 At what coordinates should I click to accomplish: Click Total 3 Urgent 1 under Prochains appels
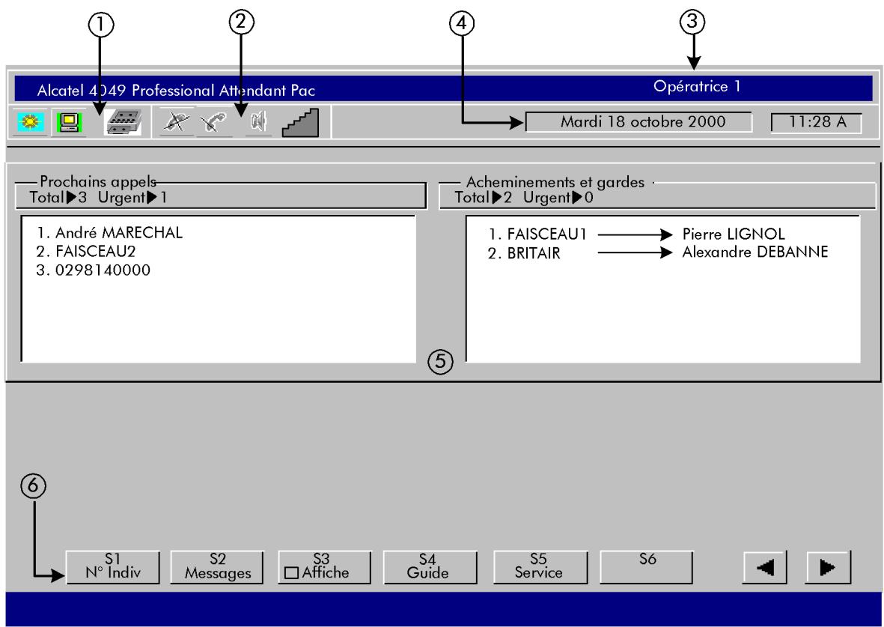point(98,198)
